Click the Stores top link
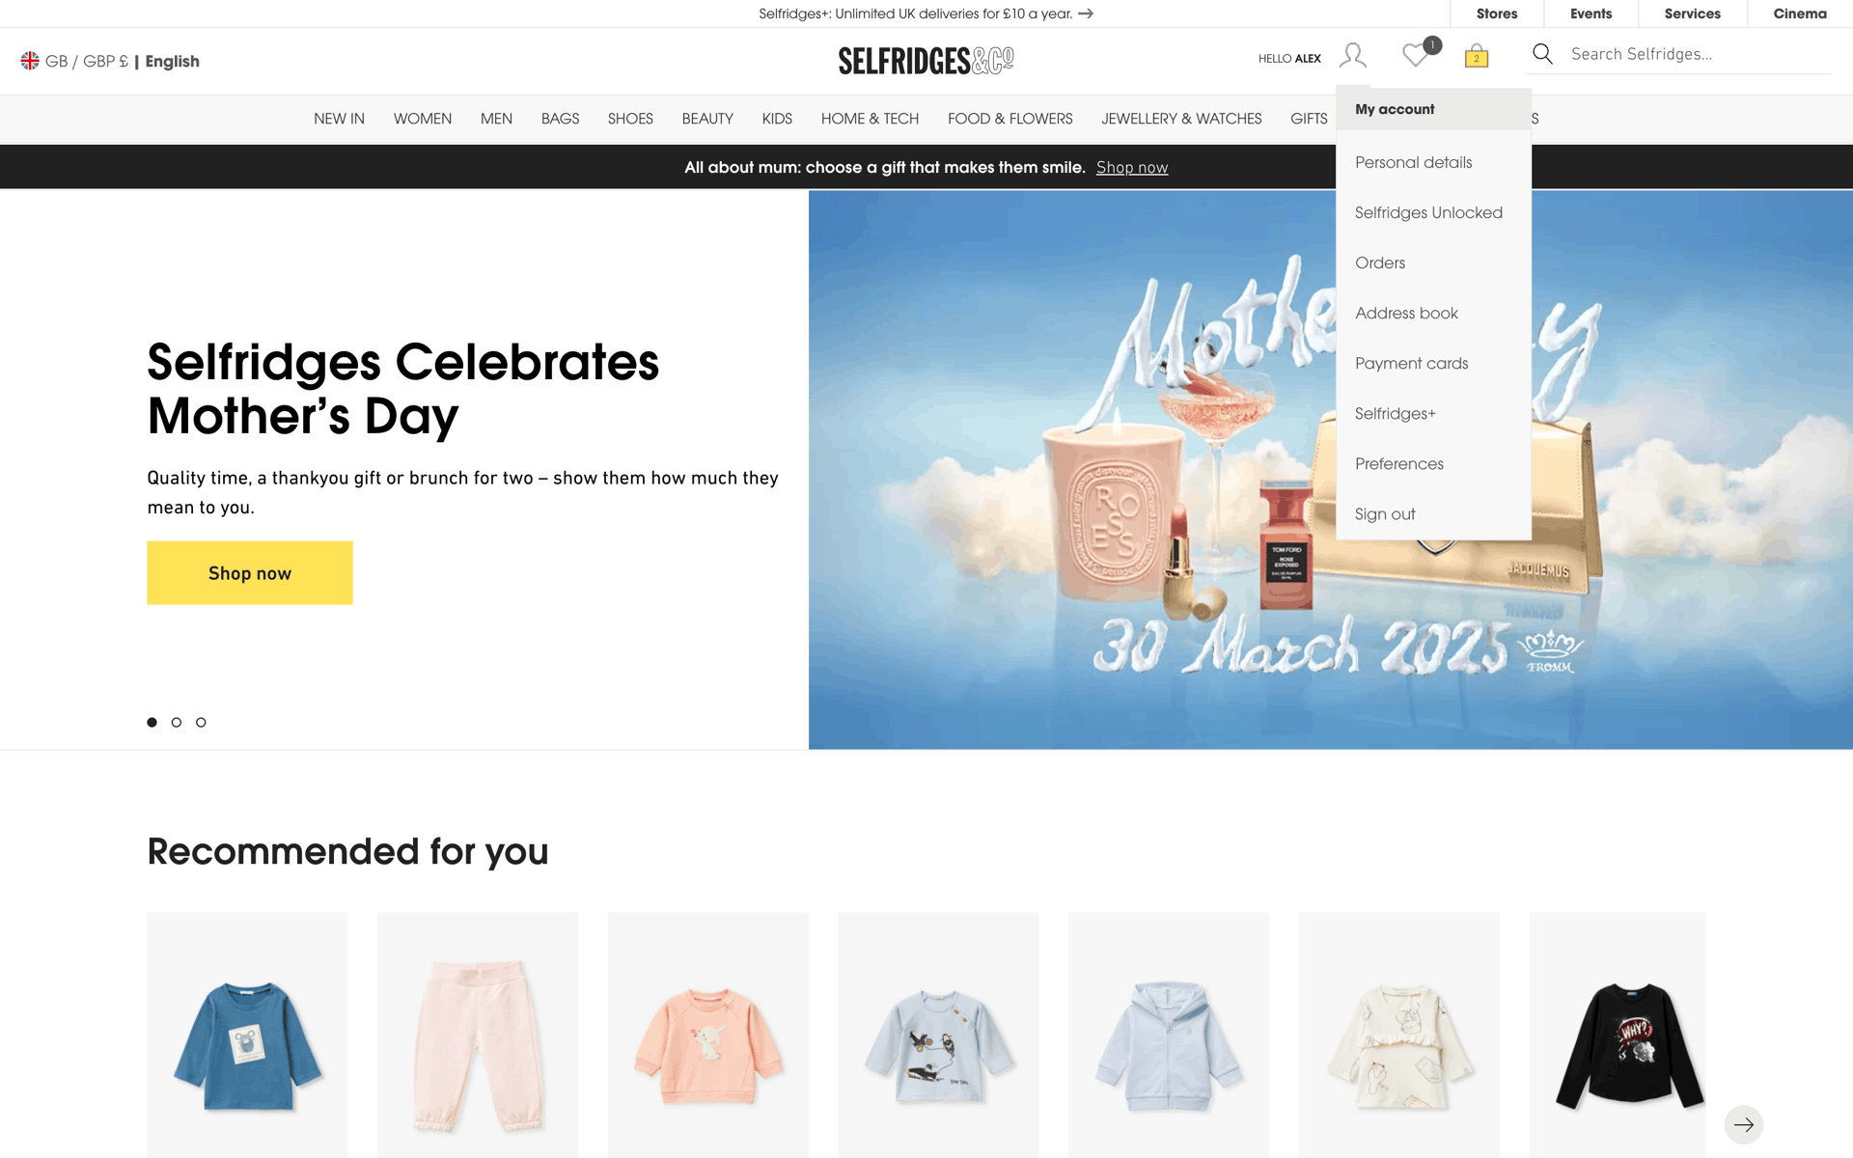This screenshot has height=1158, width=1853. 1497,14
